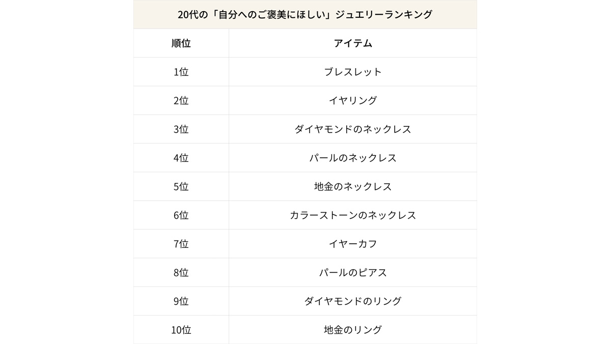
Task: Click the パールのピアス cell
Action: [353, 273]
